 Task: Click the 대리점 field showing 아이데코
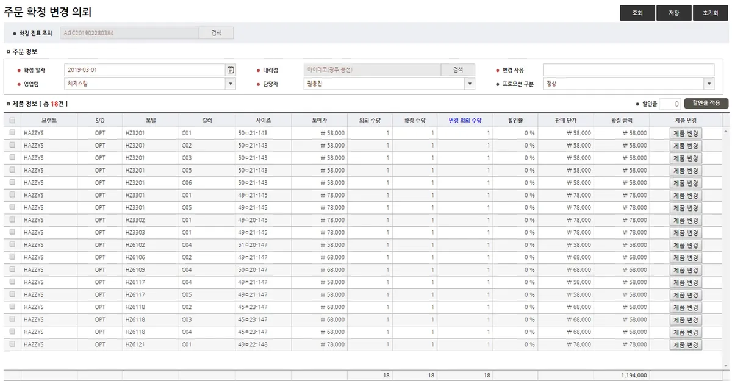(371, 69)
